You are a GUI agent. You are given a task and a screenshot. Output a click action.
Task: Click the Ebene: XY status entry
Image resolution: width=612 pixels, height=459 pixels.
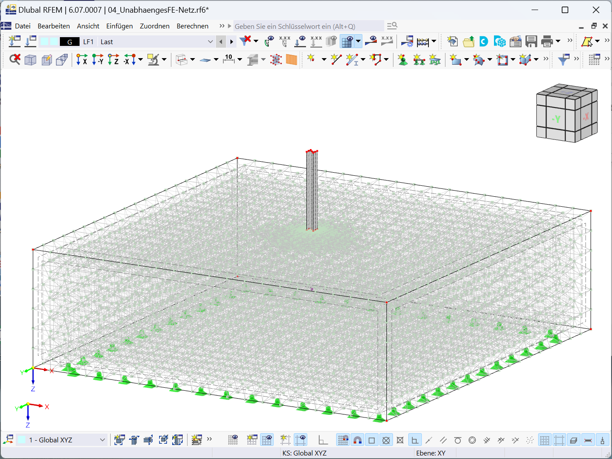[x=431, y=453]
